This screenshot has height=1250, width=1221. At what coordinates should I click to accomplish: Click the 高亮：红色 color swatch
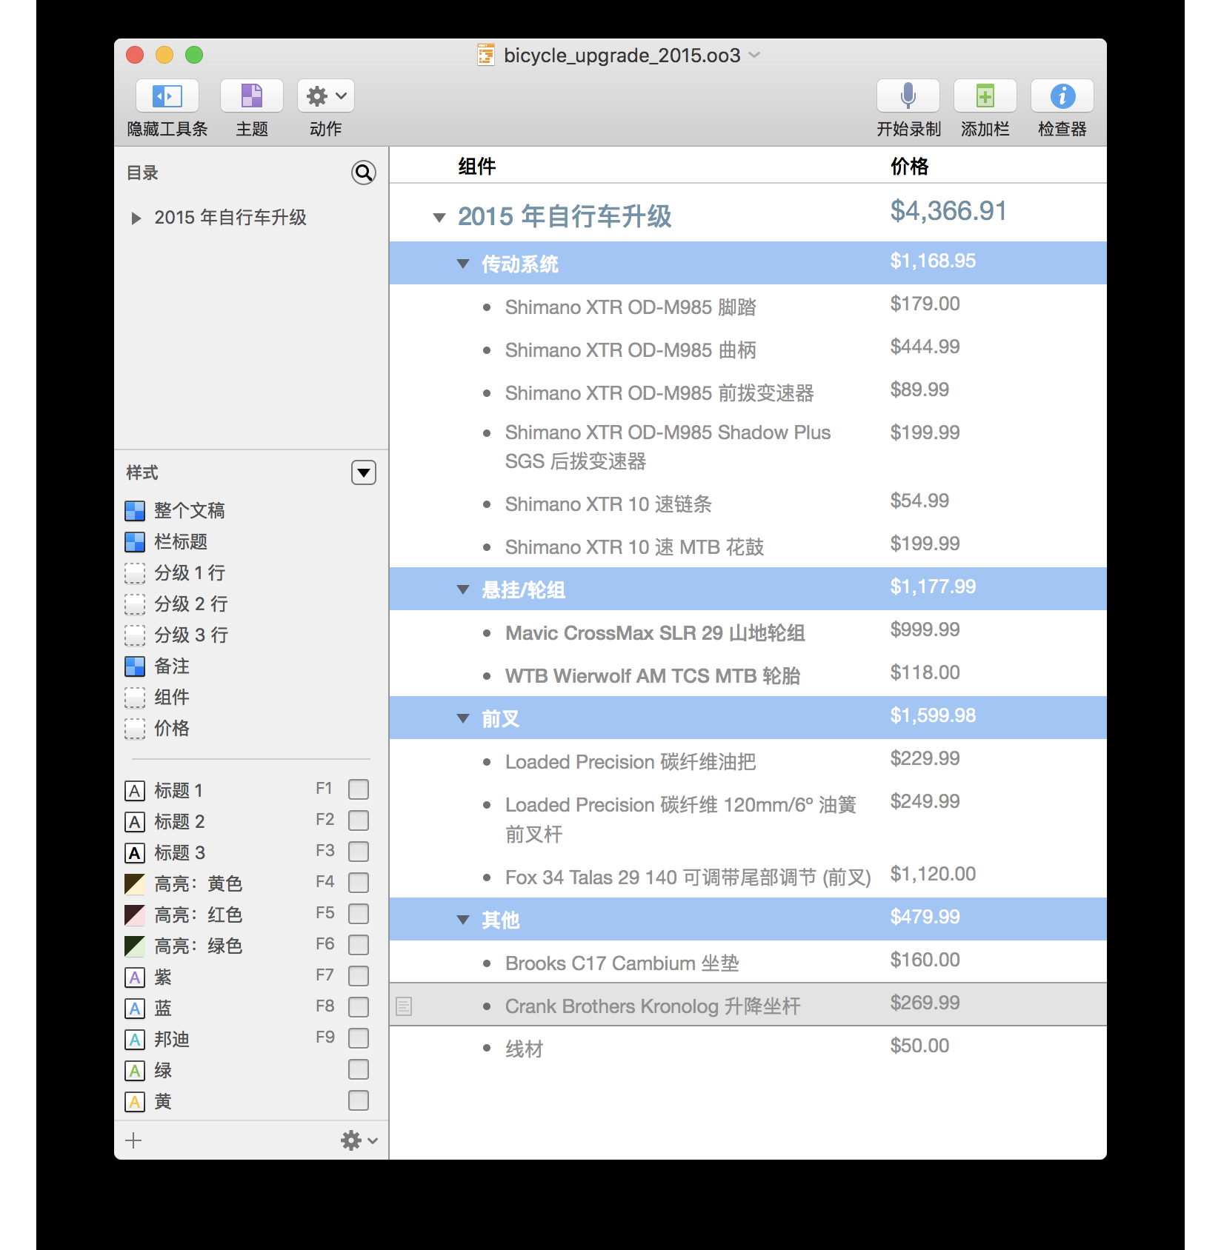[134, 915]
